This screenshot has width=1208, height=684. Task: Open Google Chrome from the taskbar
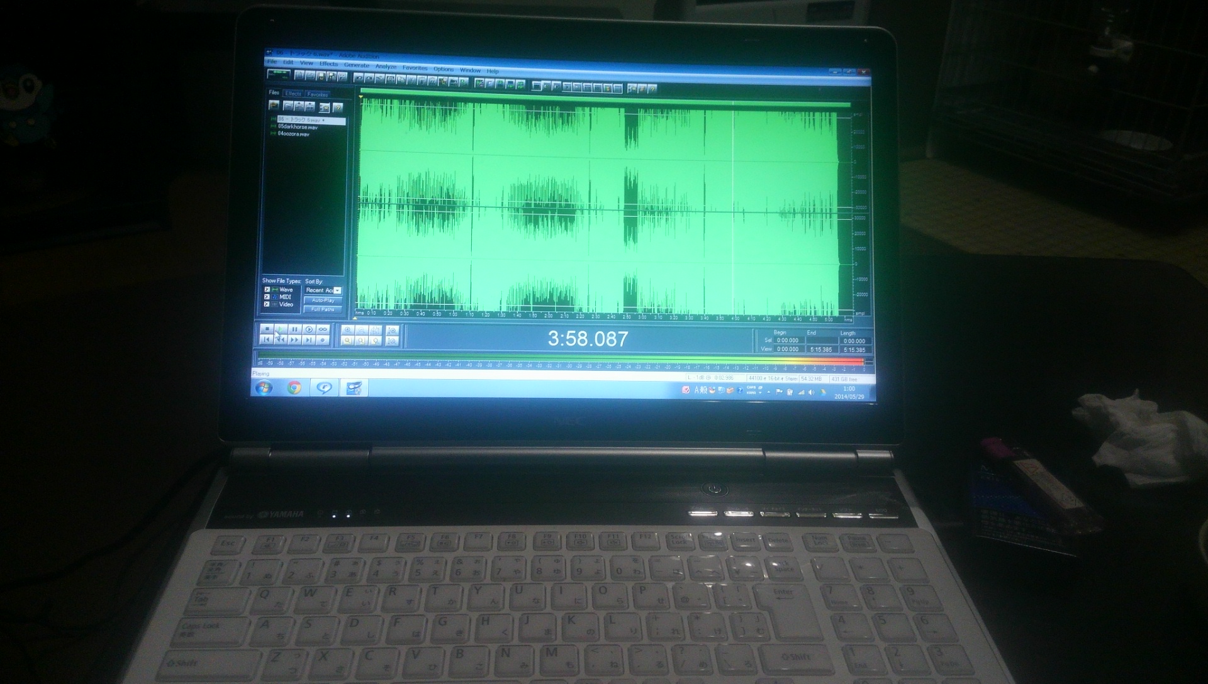point(294,387)
